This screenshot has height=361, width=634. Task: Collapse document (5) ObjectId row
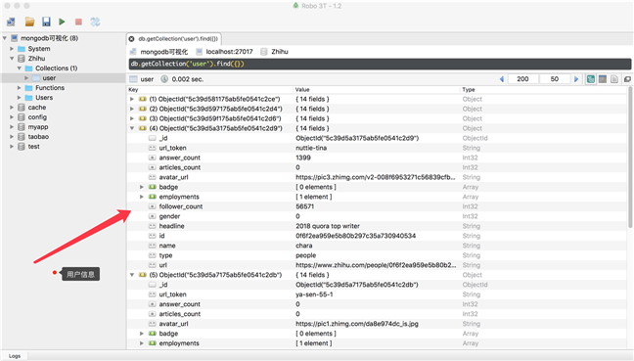point(132,275)
